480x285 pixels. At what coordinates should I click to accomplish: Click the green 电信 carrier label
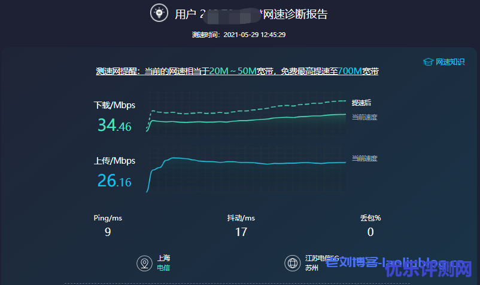coord(163,268)
